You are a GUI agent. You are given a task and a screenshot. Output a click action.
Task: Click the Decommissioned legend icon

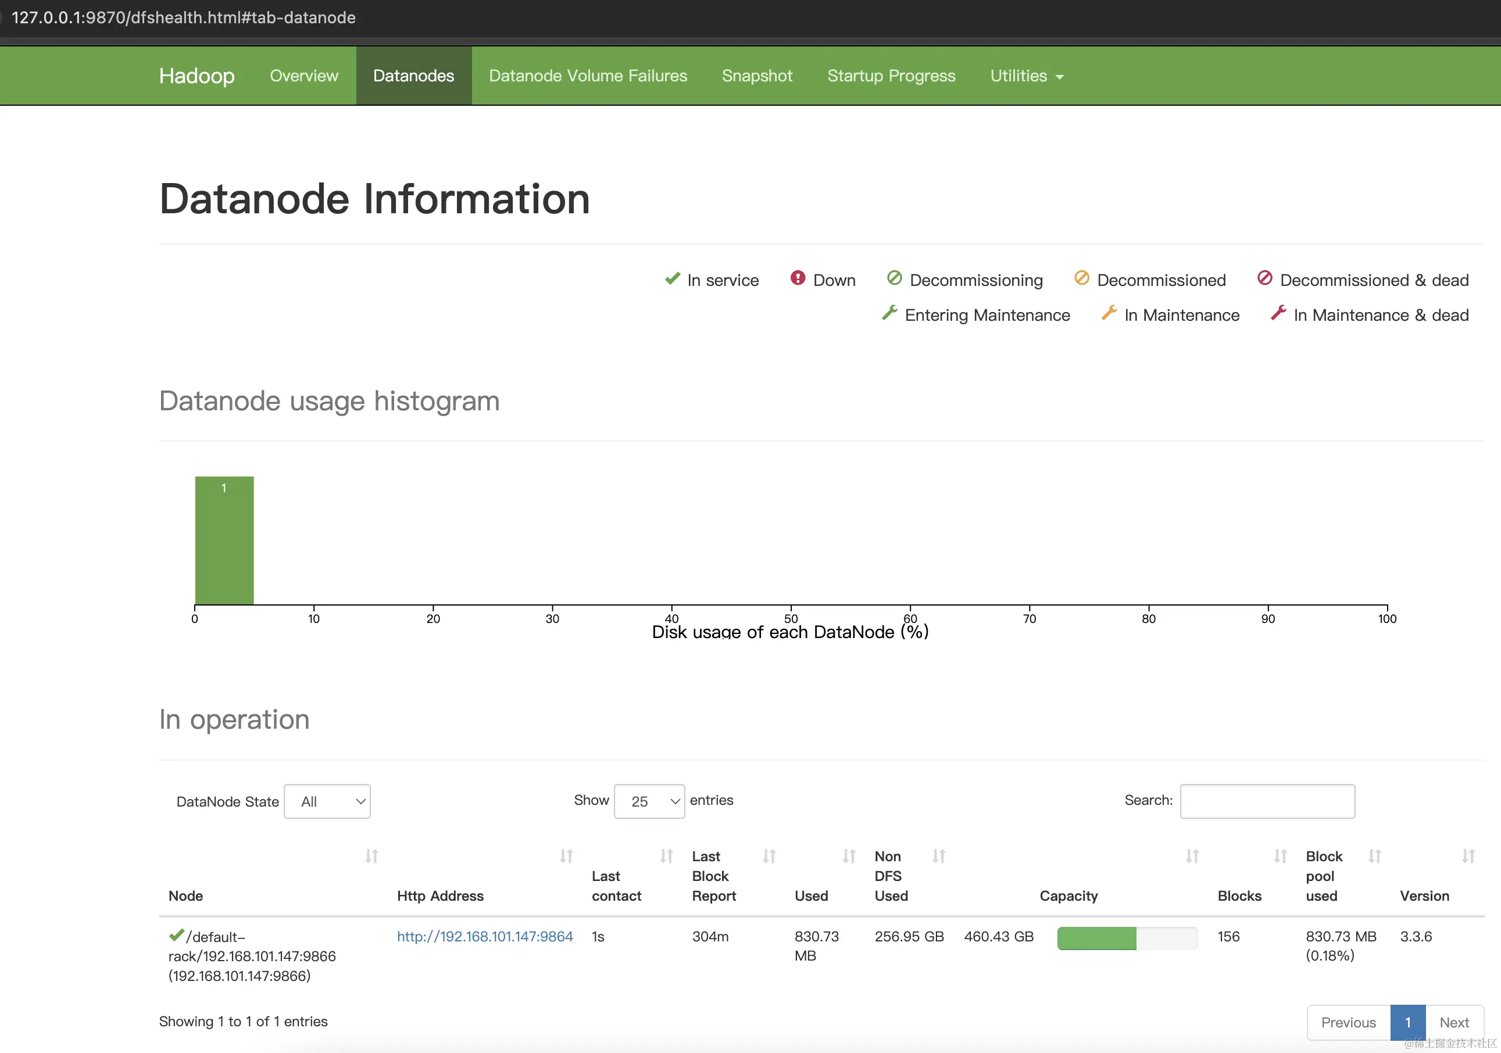click(x=1082, y=278)
